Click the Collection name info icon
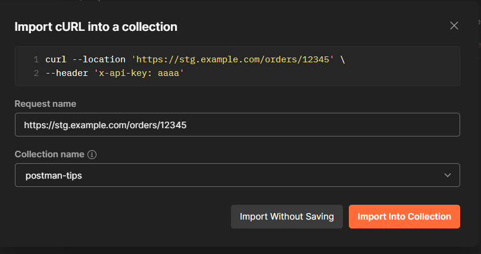This screenshot has width=481, height=254. tap(92, 154)
